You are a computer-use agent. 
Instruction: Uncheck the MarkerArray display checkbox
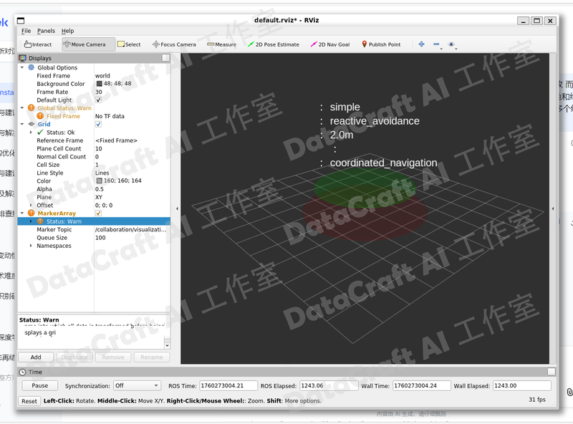[x=98, y=213]
